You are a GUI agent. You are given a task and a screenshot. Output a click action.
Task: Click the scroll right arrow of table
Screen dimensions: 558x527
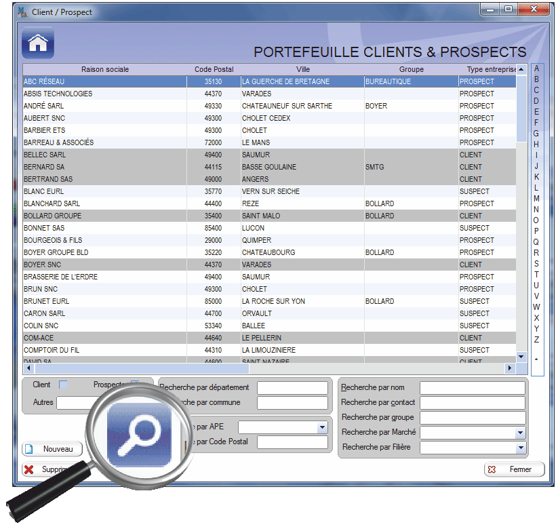coord(510,368)
